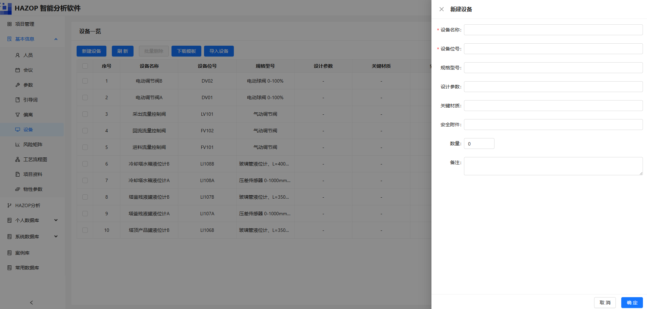Select the 参数 wrench icon
This screenshot has width=647, height=309.
coord(18,85)
